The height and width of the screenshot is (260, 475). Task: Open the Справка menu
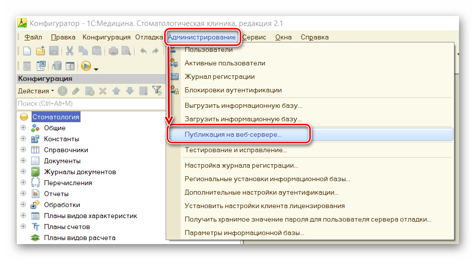pos(314,37)
